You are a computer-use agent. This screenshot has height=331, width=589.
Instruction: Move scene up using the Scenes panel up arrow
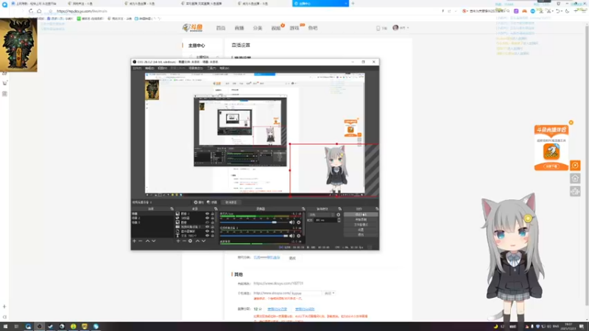[x=147, y=241]
